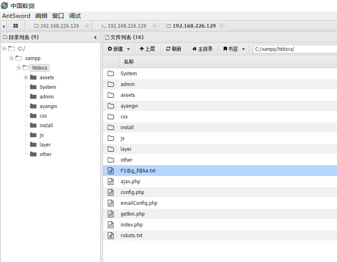Collapse the directory list panel

click(x=95, y=38)
